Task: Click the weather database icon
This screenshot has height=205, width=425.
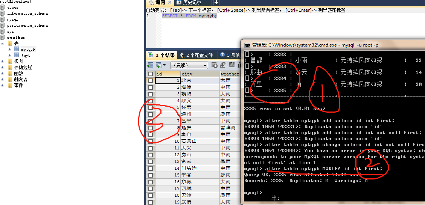Action: (2, 37)
